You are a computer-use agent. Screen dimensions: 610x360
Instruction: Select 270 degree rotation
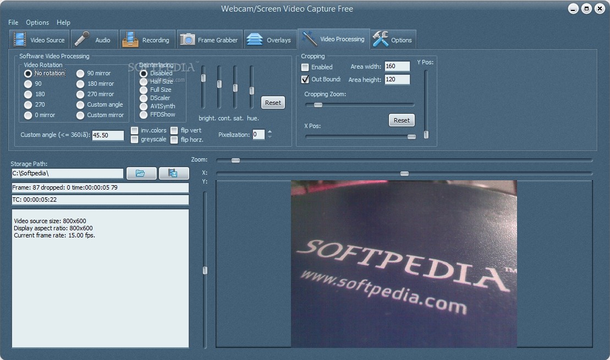tap(28, 104)
